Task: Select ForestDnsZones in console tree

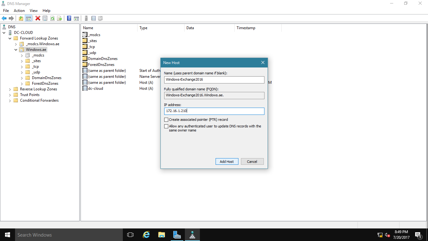Action: (45, 83)
